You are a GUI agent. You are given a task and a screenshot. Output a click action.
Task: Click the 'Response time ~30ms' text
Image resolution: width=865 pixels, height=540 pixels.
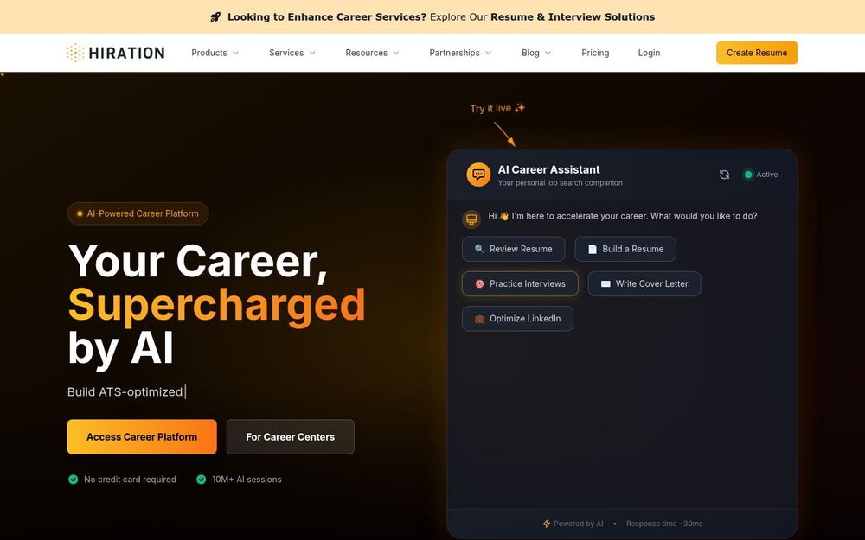tap(664, 524)
